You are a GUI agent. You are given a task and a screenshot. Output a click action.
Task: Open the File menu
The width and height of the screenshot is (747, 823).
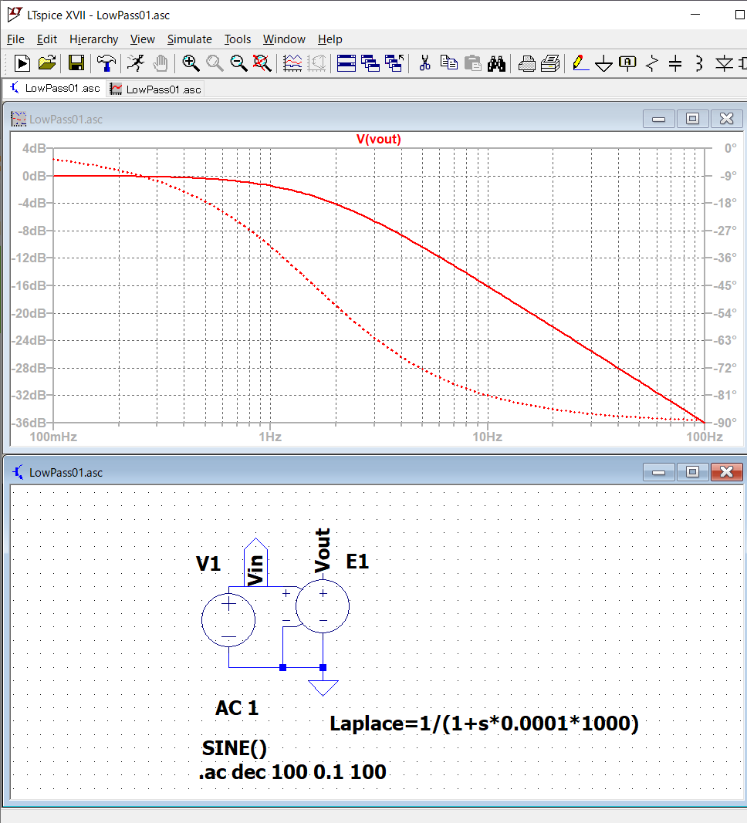(x=15, y=39)
